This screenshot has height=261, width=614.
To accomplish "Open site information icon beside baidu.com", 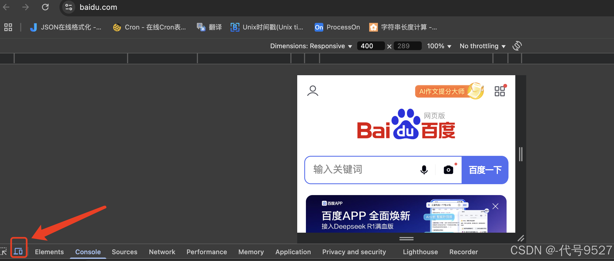I will (x=69, y=7).
